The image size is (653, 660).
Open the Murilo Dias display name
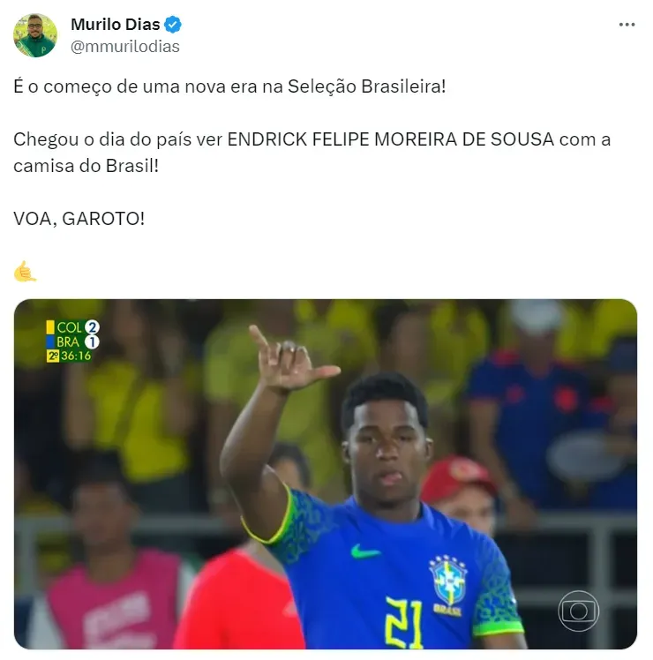pos(116,25)
